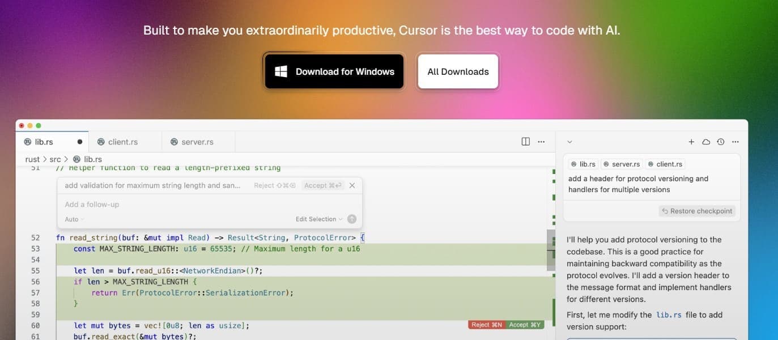This screenshot has height=340, width=778.
Task: Open the chat panel's three-dot options menu
Action: [x=736, y=142]
